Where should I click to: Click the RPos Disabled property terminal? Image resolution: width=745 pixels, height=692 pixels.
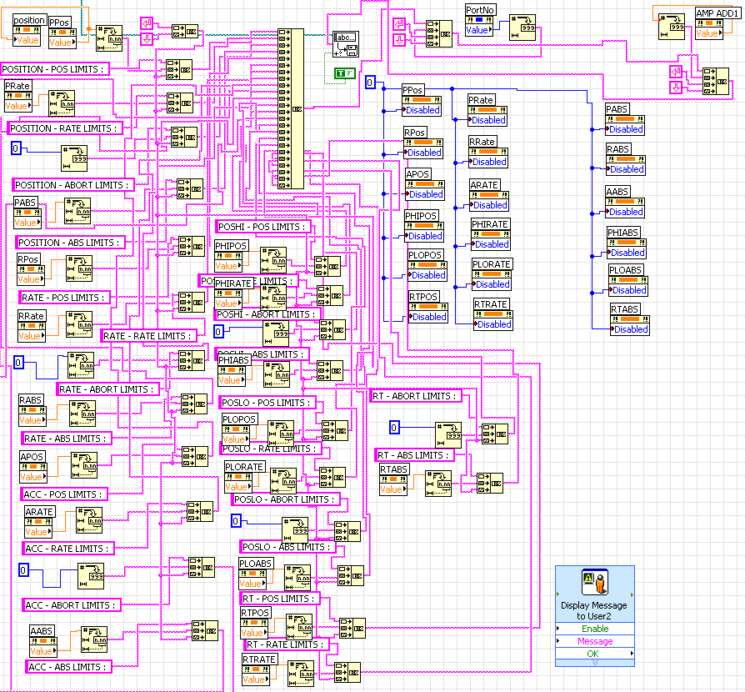(423, 153)
